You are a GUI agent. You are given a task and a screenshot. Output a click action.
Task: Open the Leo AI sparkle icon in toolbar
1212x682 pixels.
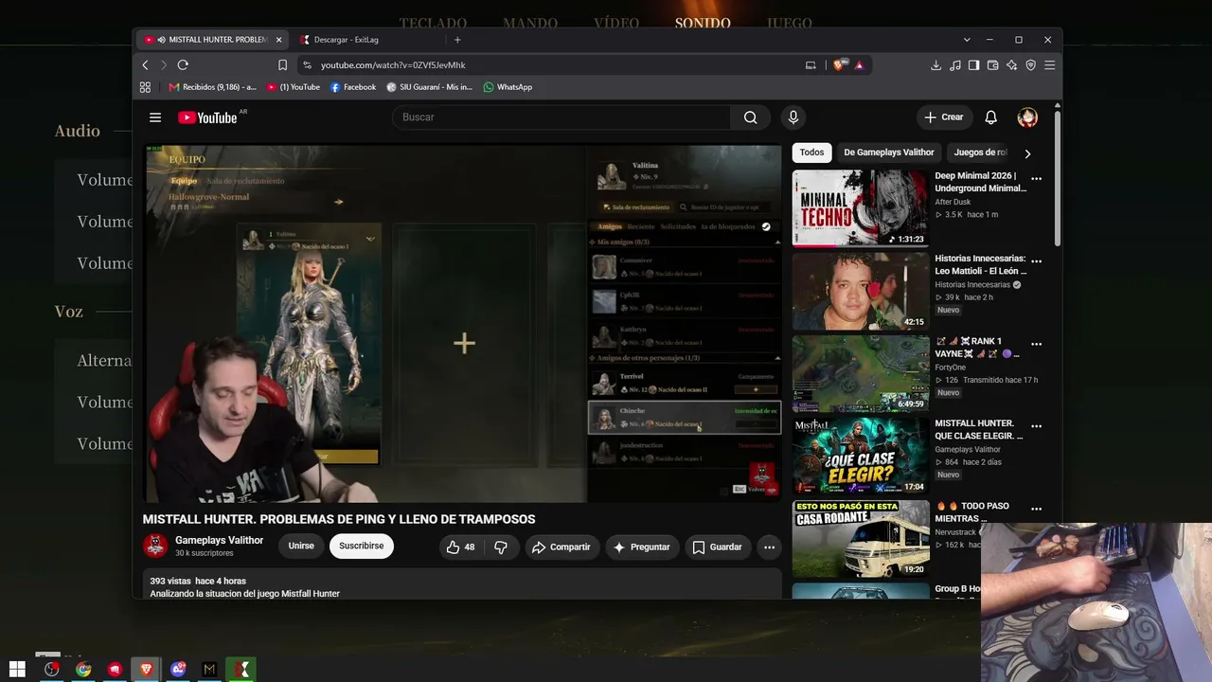pos(1011,65)
